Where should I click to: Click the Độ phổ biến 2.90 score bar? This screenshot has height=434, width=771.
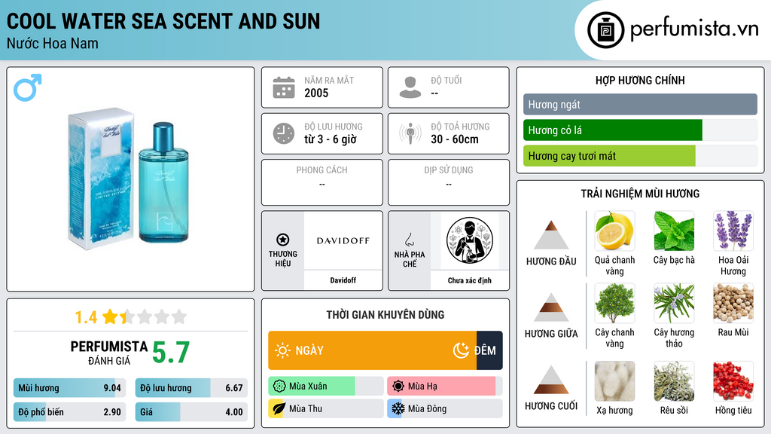[x=69, y=412]
